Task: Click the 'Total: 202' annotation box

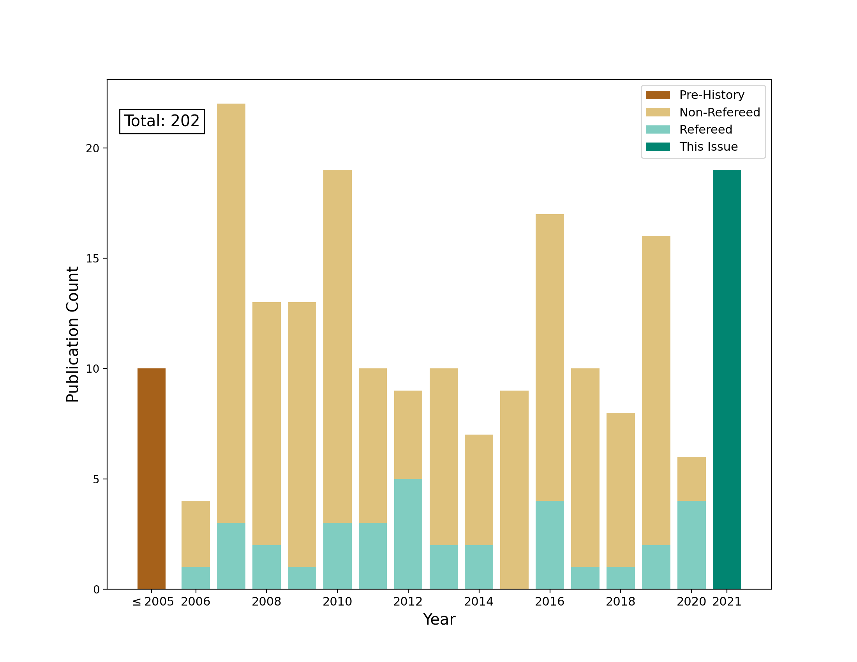Action: pos(162,121)
